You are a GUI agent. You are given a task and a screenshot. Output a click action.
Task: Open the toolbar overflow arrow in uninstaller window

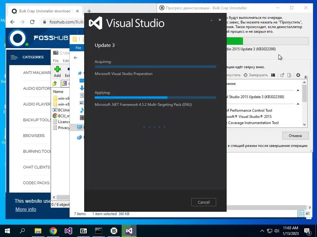coord(306,77)
